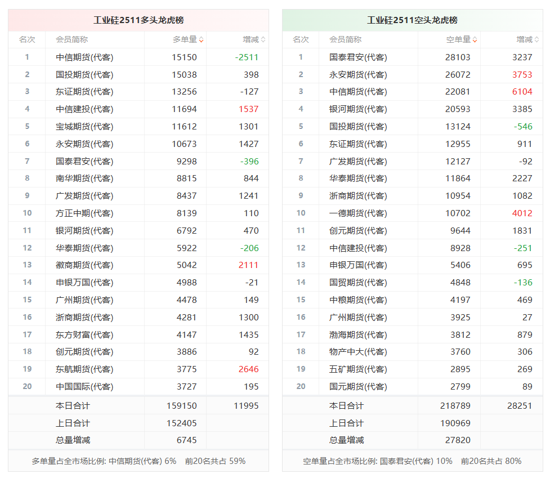Viewport: 550px width, 478px height.
Task: Select 广发期货(代客) in long table rank 9
Action: [x=84, y=196]
